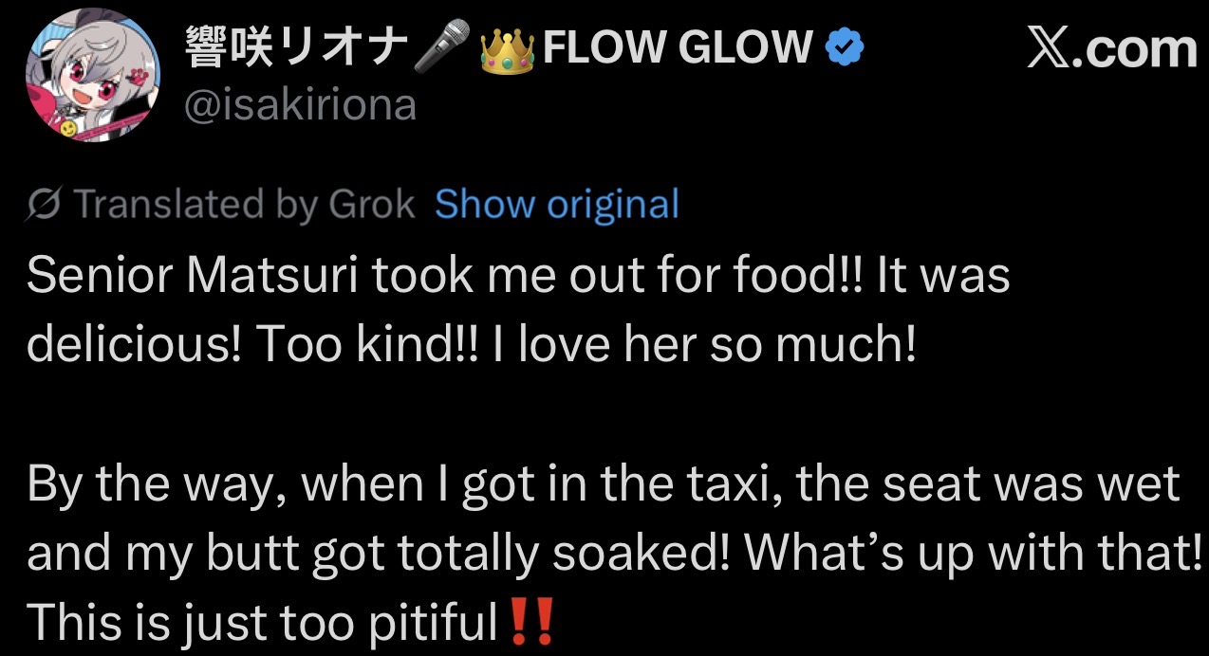1209x656 pixels.
Task: Click the line starting By the way
Action: click(604, 484)
